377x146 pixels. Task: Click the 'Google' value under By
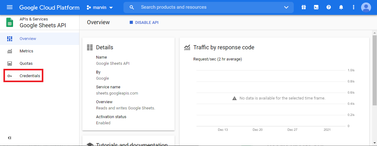[x=103, y=78]
